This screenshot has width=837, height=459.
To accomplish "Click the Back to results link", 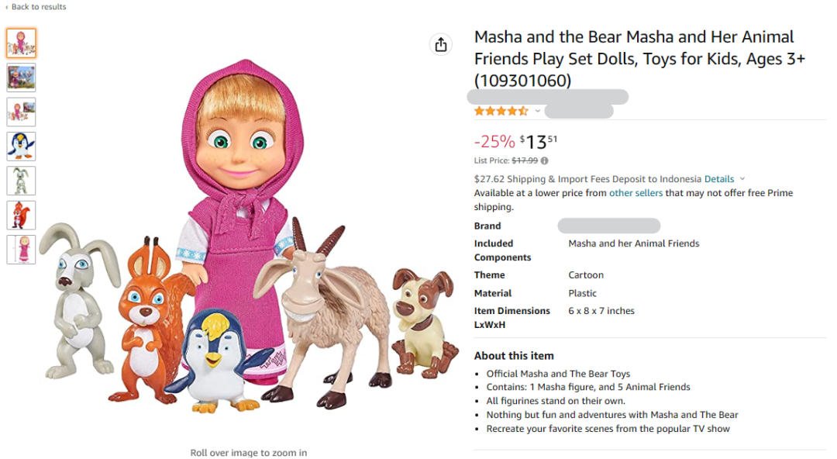I will point(39,7).
